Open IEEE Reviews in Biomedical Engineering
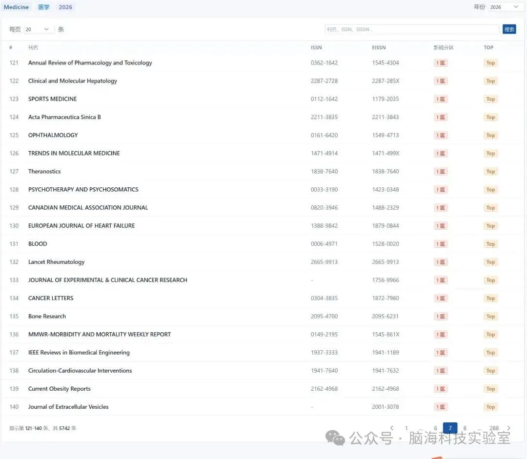Viewport: 527px width, 459px height. click(x=79, y=353)
